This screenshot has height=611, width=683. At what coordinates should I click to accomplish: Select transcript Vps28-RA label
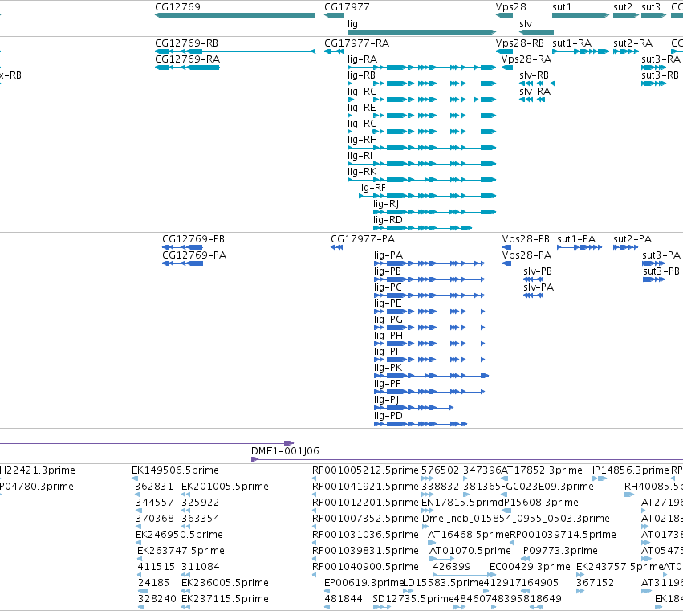(x=526, y=59)
